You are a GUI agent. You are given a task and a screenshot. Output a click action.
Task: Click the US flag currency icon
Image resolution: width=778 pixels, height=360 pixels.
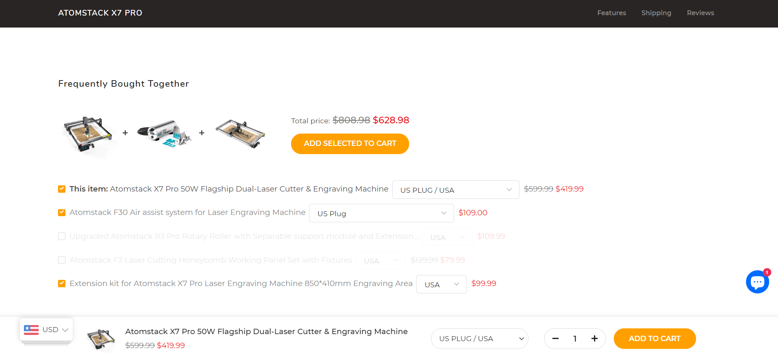pos(31,330)
